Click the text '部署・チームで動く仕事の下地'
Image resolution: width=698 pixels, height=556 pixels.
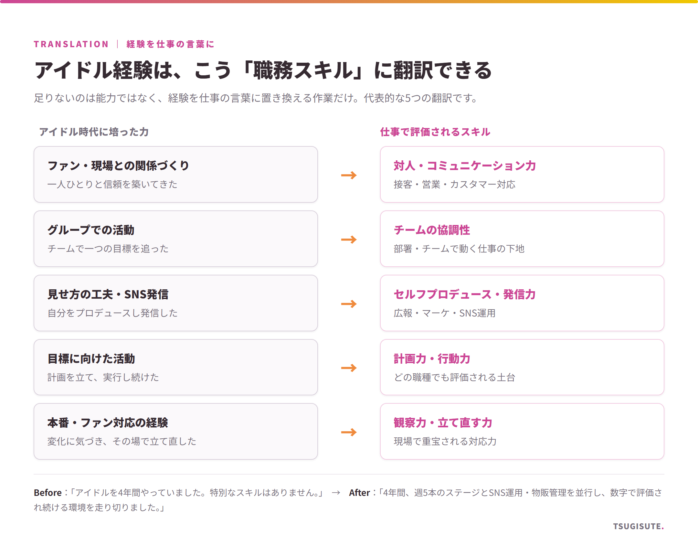pyautogui.click(x=459, y=249)
